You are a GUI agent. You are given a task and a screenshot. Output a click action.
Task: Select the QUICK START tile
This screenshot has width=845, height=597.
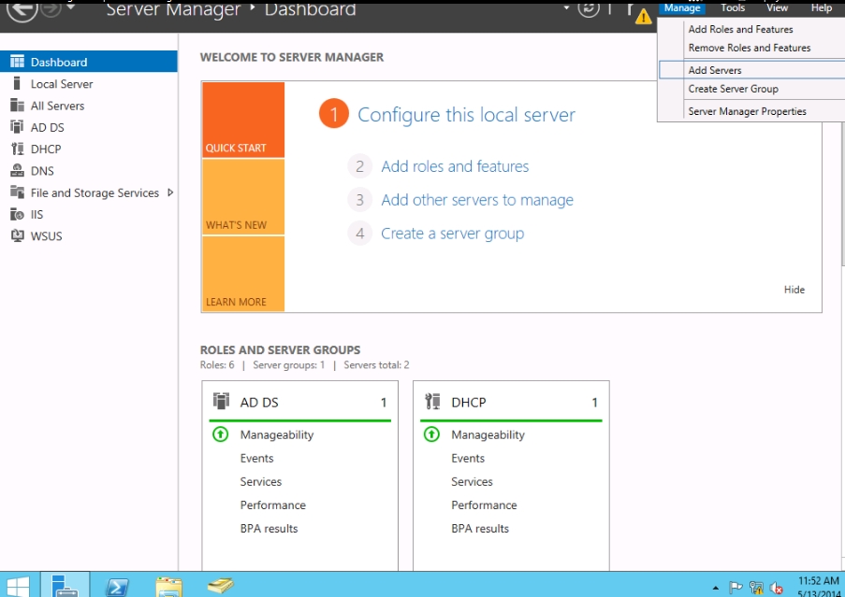[x=243, y=120]
